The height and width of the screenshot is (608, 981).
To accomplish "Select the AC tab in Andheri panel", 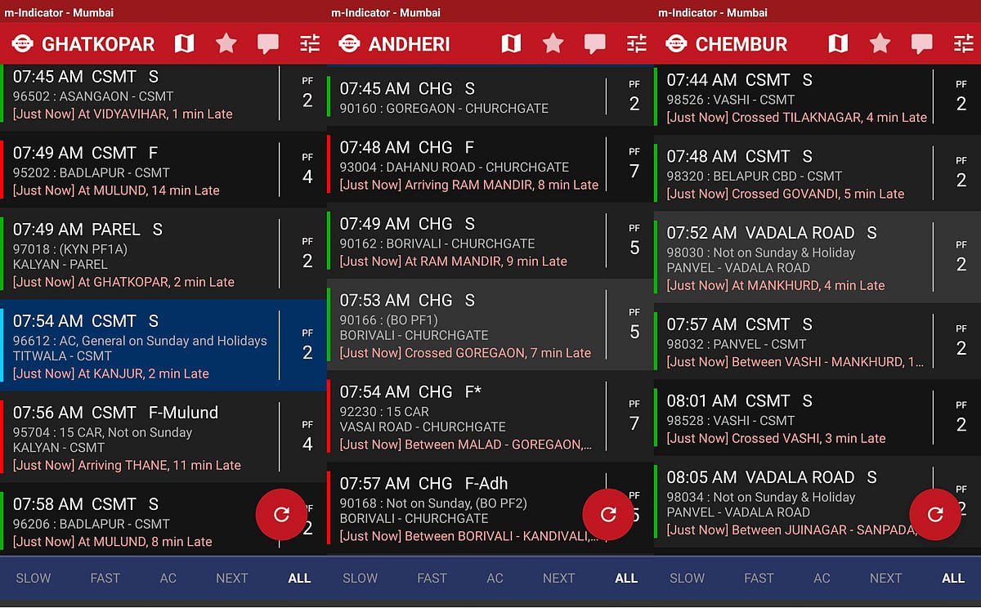I will tap(495, 578).
